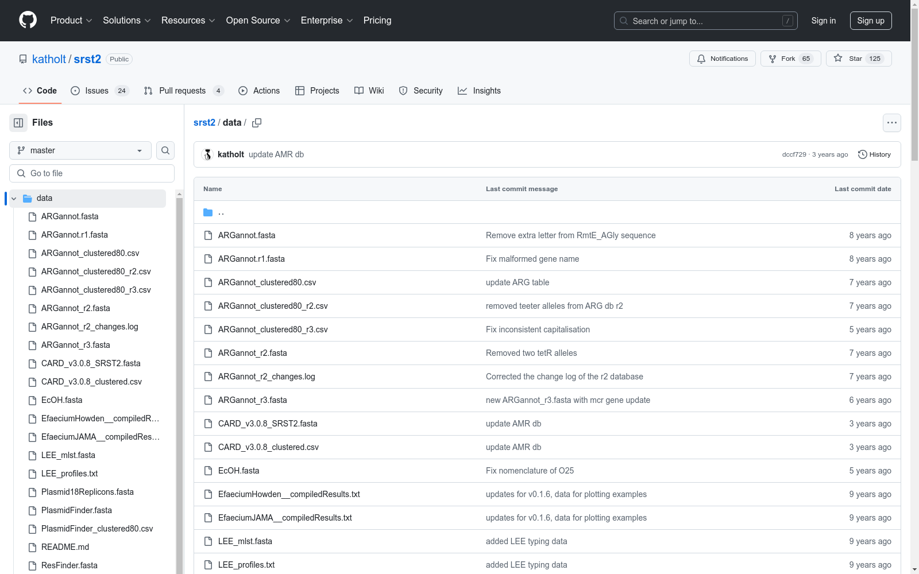Select EfaeciumJAMA__compiledRes… in file tree
919x574 pixels.
click(x=101, y=437)
